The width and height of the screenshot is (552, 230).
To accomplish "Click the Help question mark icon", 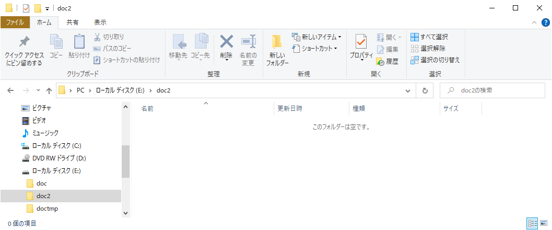I will point(545,22).
